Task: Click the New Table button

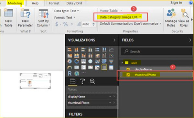Action: coord(8,18)
